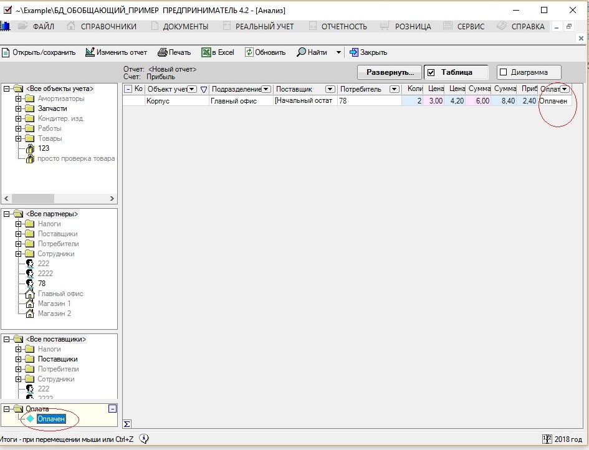589x450 pixels.
Task: Click info icon in status bar
Action: [x=144, y=438]
